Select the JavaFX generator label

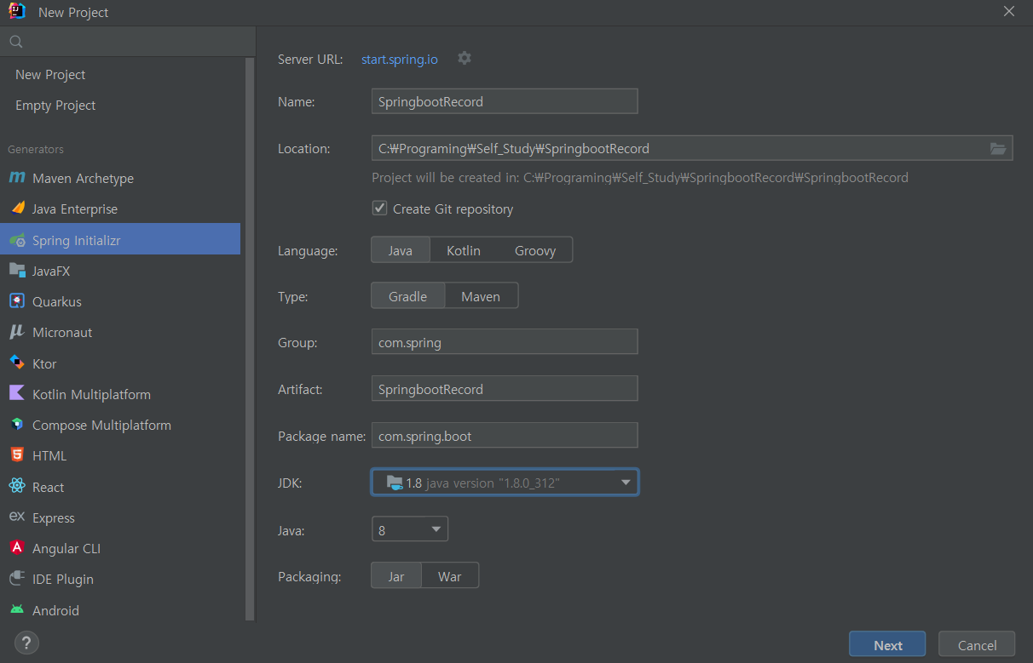(51, 271)
